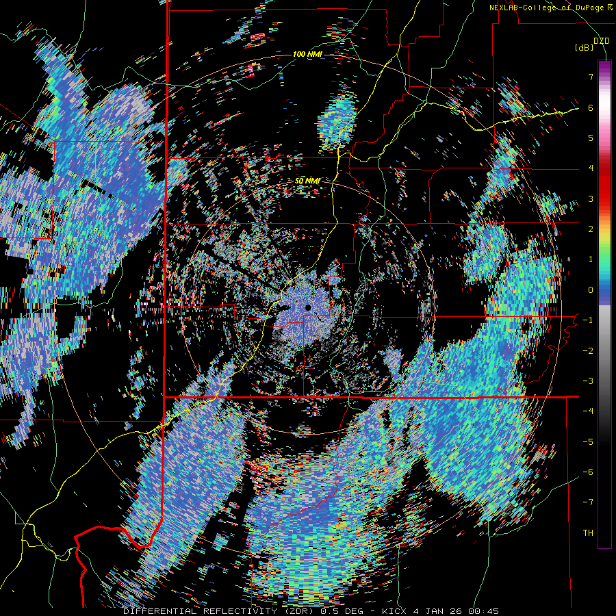
Task: Click the 4 JAN 26 00:45 timestamp
Action: (456, 611)
